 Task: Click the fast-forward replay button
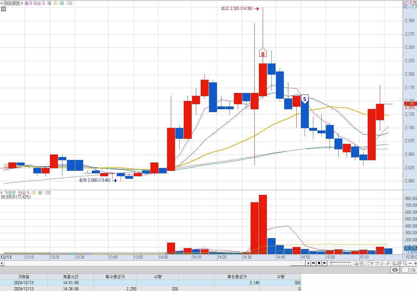click(x=325, y=263)
